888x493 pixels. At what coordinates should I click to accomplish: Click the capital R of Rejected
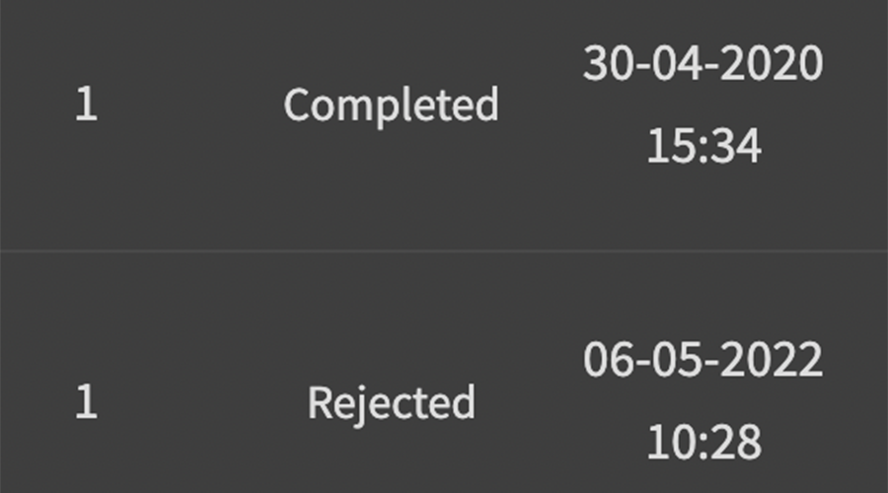[x=320, y=402]
